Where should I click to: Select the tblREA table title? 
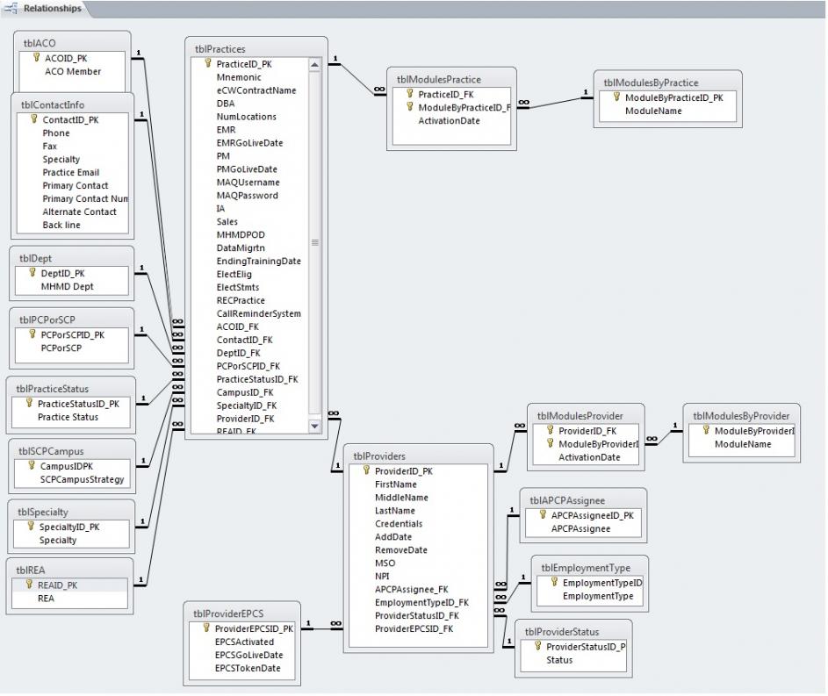[31, 570]
